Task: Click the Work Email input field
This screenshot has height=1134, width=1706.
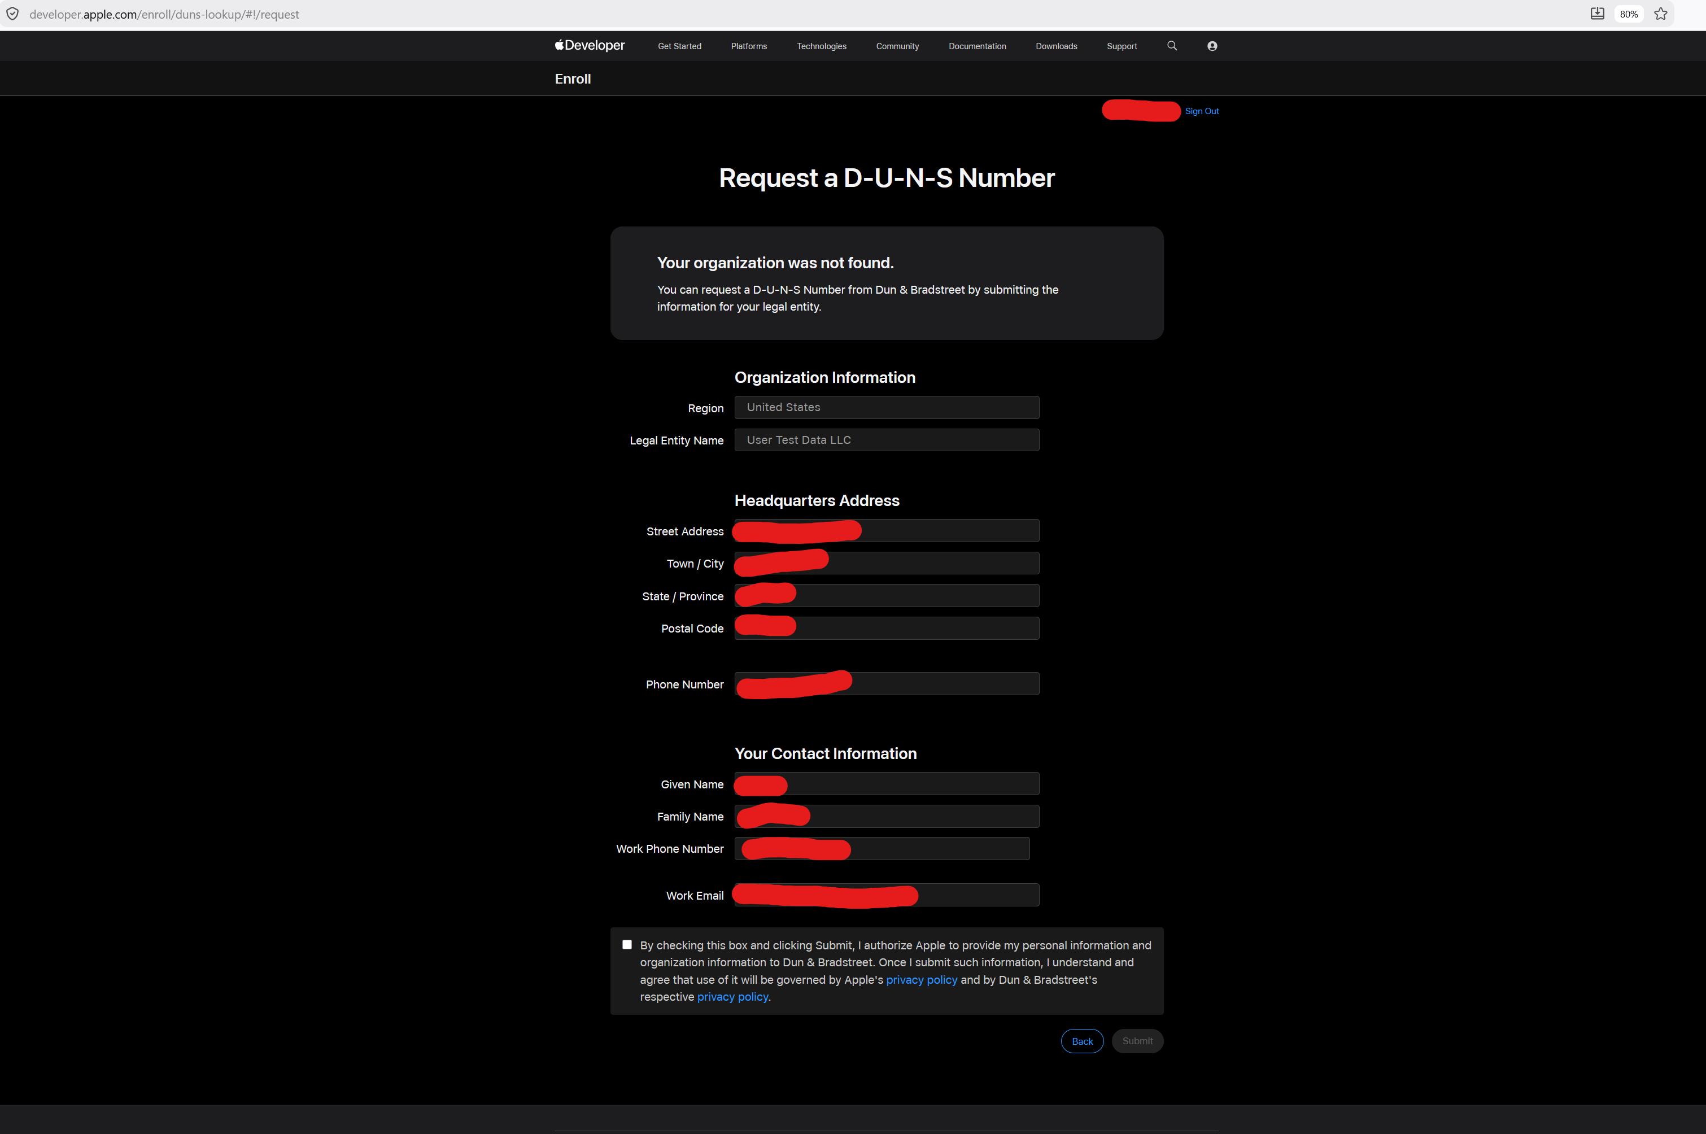Action: pos(887,895)
